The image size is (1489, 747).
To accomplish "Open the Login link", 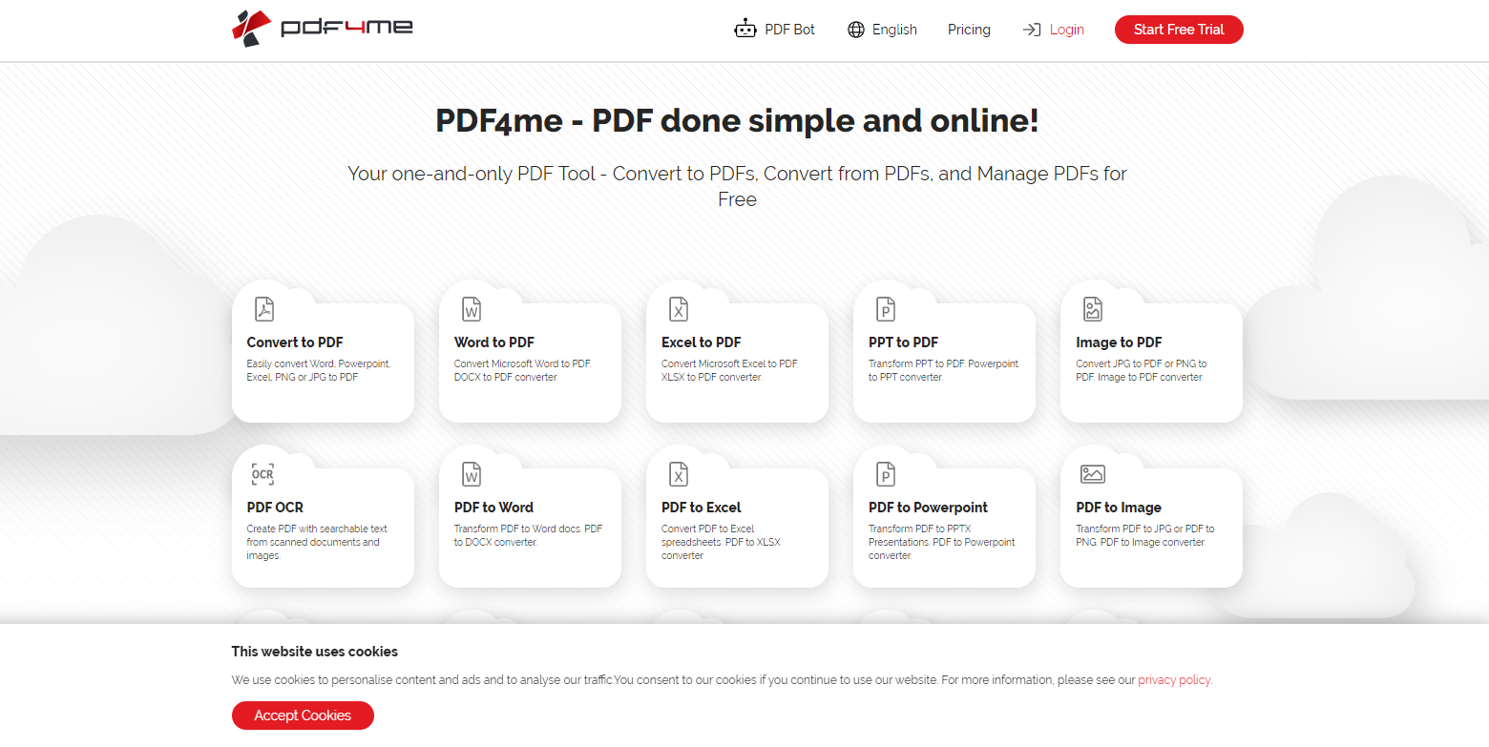I will tap(1054, 30).
